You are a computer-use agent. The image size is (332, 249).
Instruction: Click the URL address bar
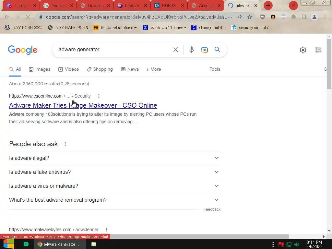[139, 17]
